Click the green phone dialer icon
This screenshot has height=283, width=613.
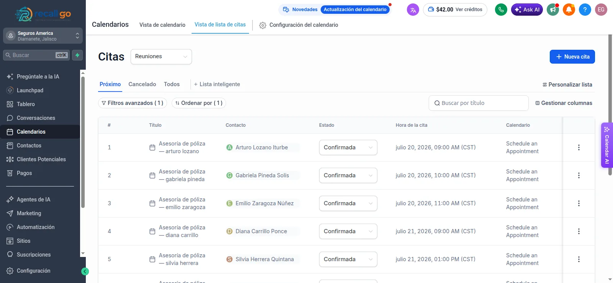pyautogui.click(x=501, y=10)
